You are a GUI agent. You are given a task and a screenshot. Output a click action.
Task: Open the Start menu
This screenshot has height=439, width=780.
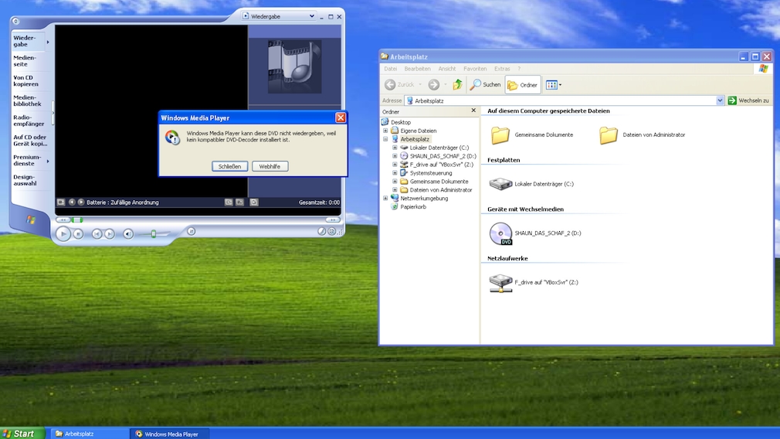22,434
